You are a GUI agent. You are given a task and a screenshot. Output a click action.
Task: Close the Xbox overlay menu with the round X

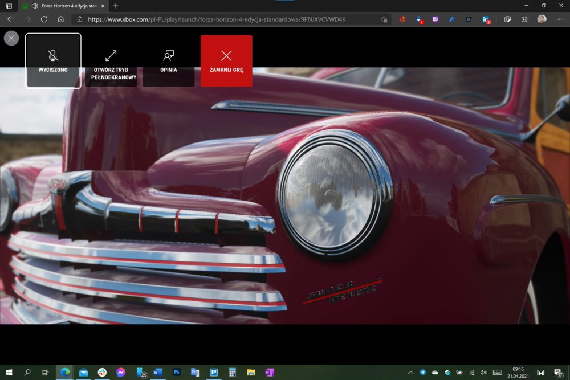(11, 38)
